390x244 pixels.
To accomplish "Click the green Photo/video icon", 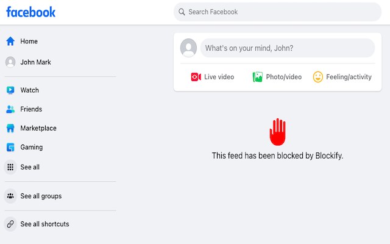I will (257, 77).
